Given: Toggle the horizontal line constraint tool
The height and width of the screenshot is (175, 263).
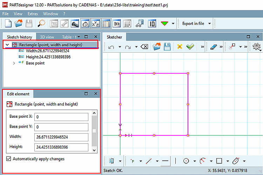Looking at the screenshot, I should click(166, 161).
